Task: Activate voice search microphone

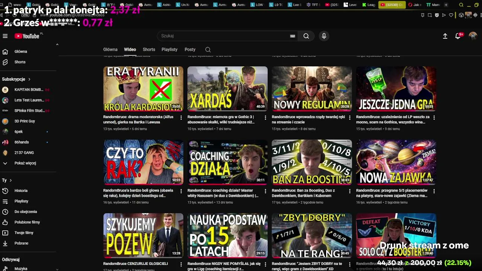Action: click(324, 36)
